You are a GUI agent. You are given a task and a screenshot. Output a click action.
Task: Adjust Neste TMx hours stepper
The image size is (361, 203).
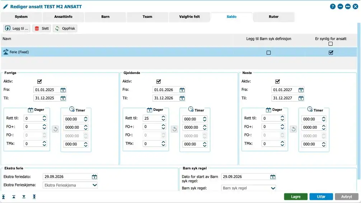pyautogui.click(x=323, y=144)
